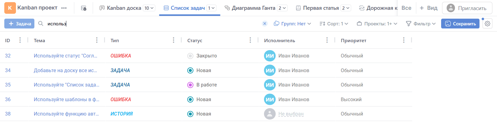
Task: Open column menu for Тема header
Action: point(97,40)
